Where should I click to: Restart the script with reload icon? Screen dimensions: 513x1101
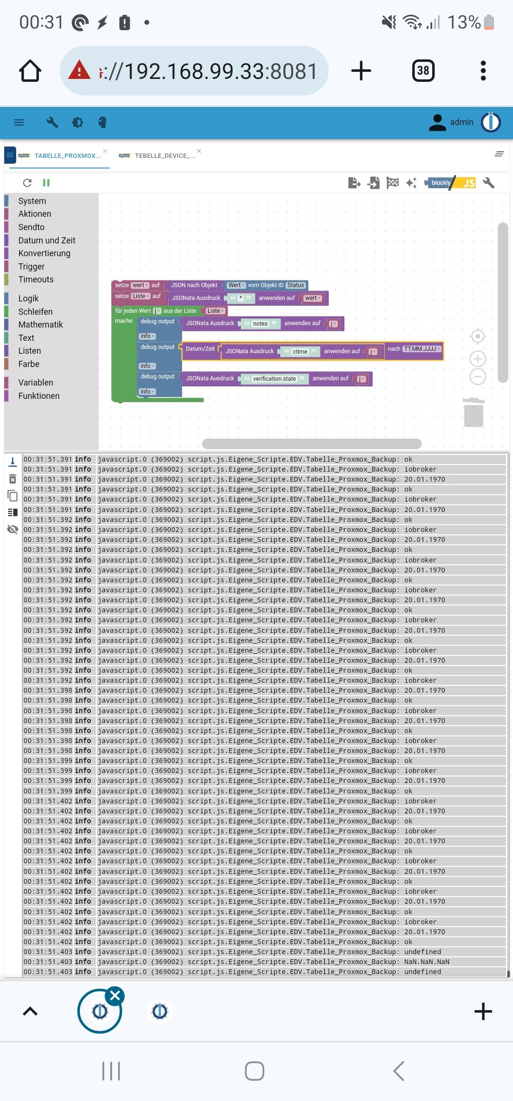point(28,183)
